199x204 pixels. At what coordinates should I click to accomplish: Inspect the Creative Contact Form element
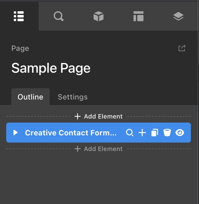(130, 133)
